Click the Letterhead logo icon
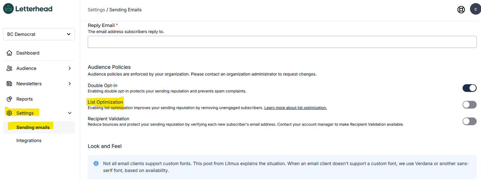 (8, 9)
